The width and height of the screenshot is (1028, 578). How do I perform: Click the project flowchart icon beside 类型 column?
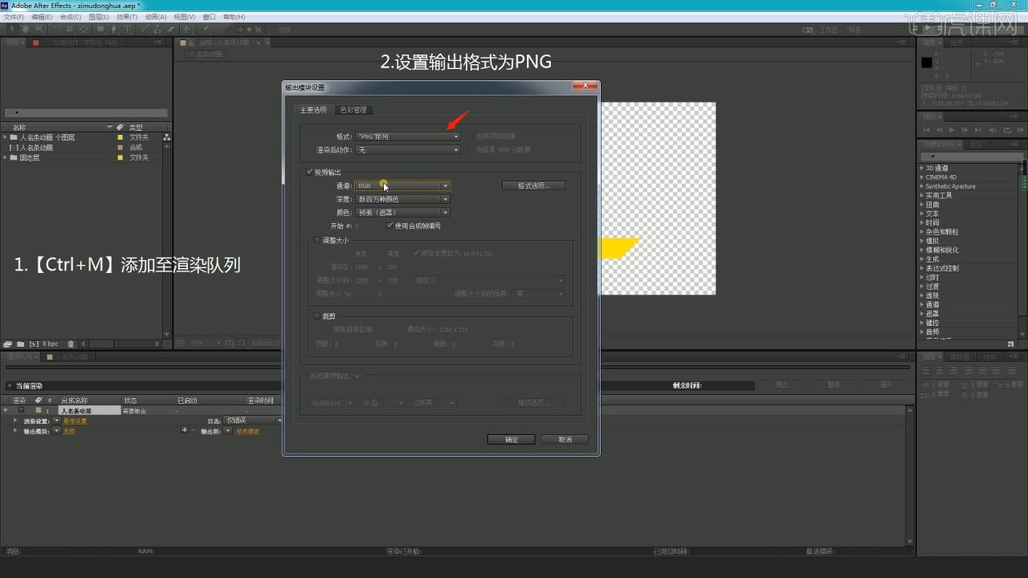(166, 137)
